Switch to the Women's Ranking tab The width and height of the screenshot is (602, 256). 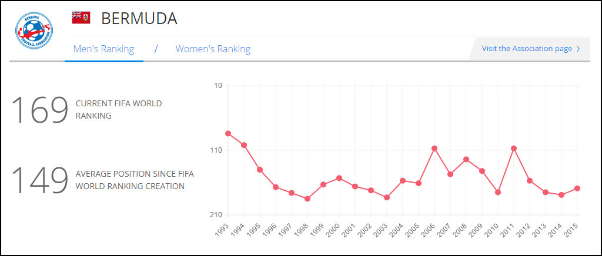[213, 49]
